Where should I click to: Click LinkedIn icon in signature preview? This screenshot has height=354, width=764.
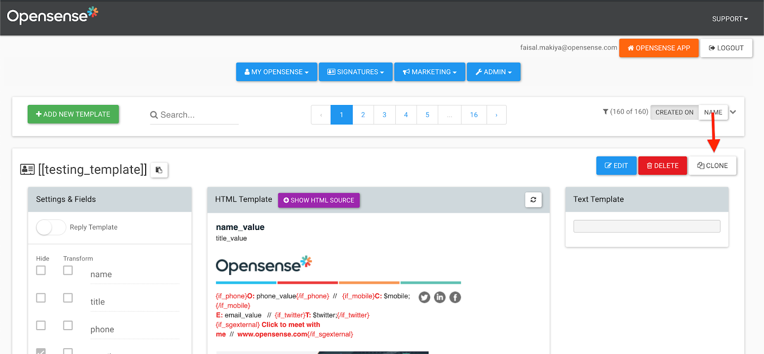click(x=440, y=298)
